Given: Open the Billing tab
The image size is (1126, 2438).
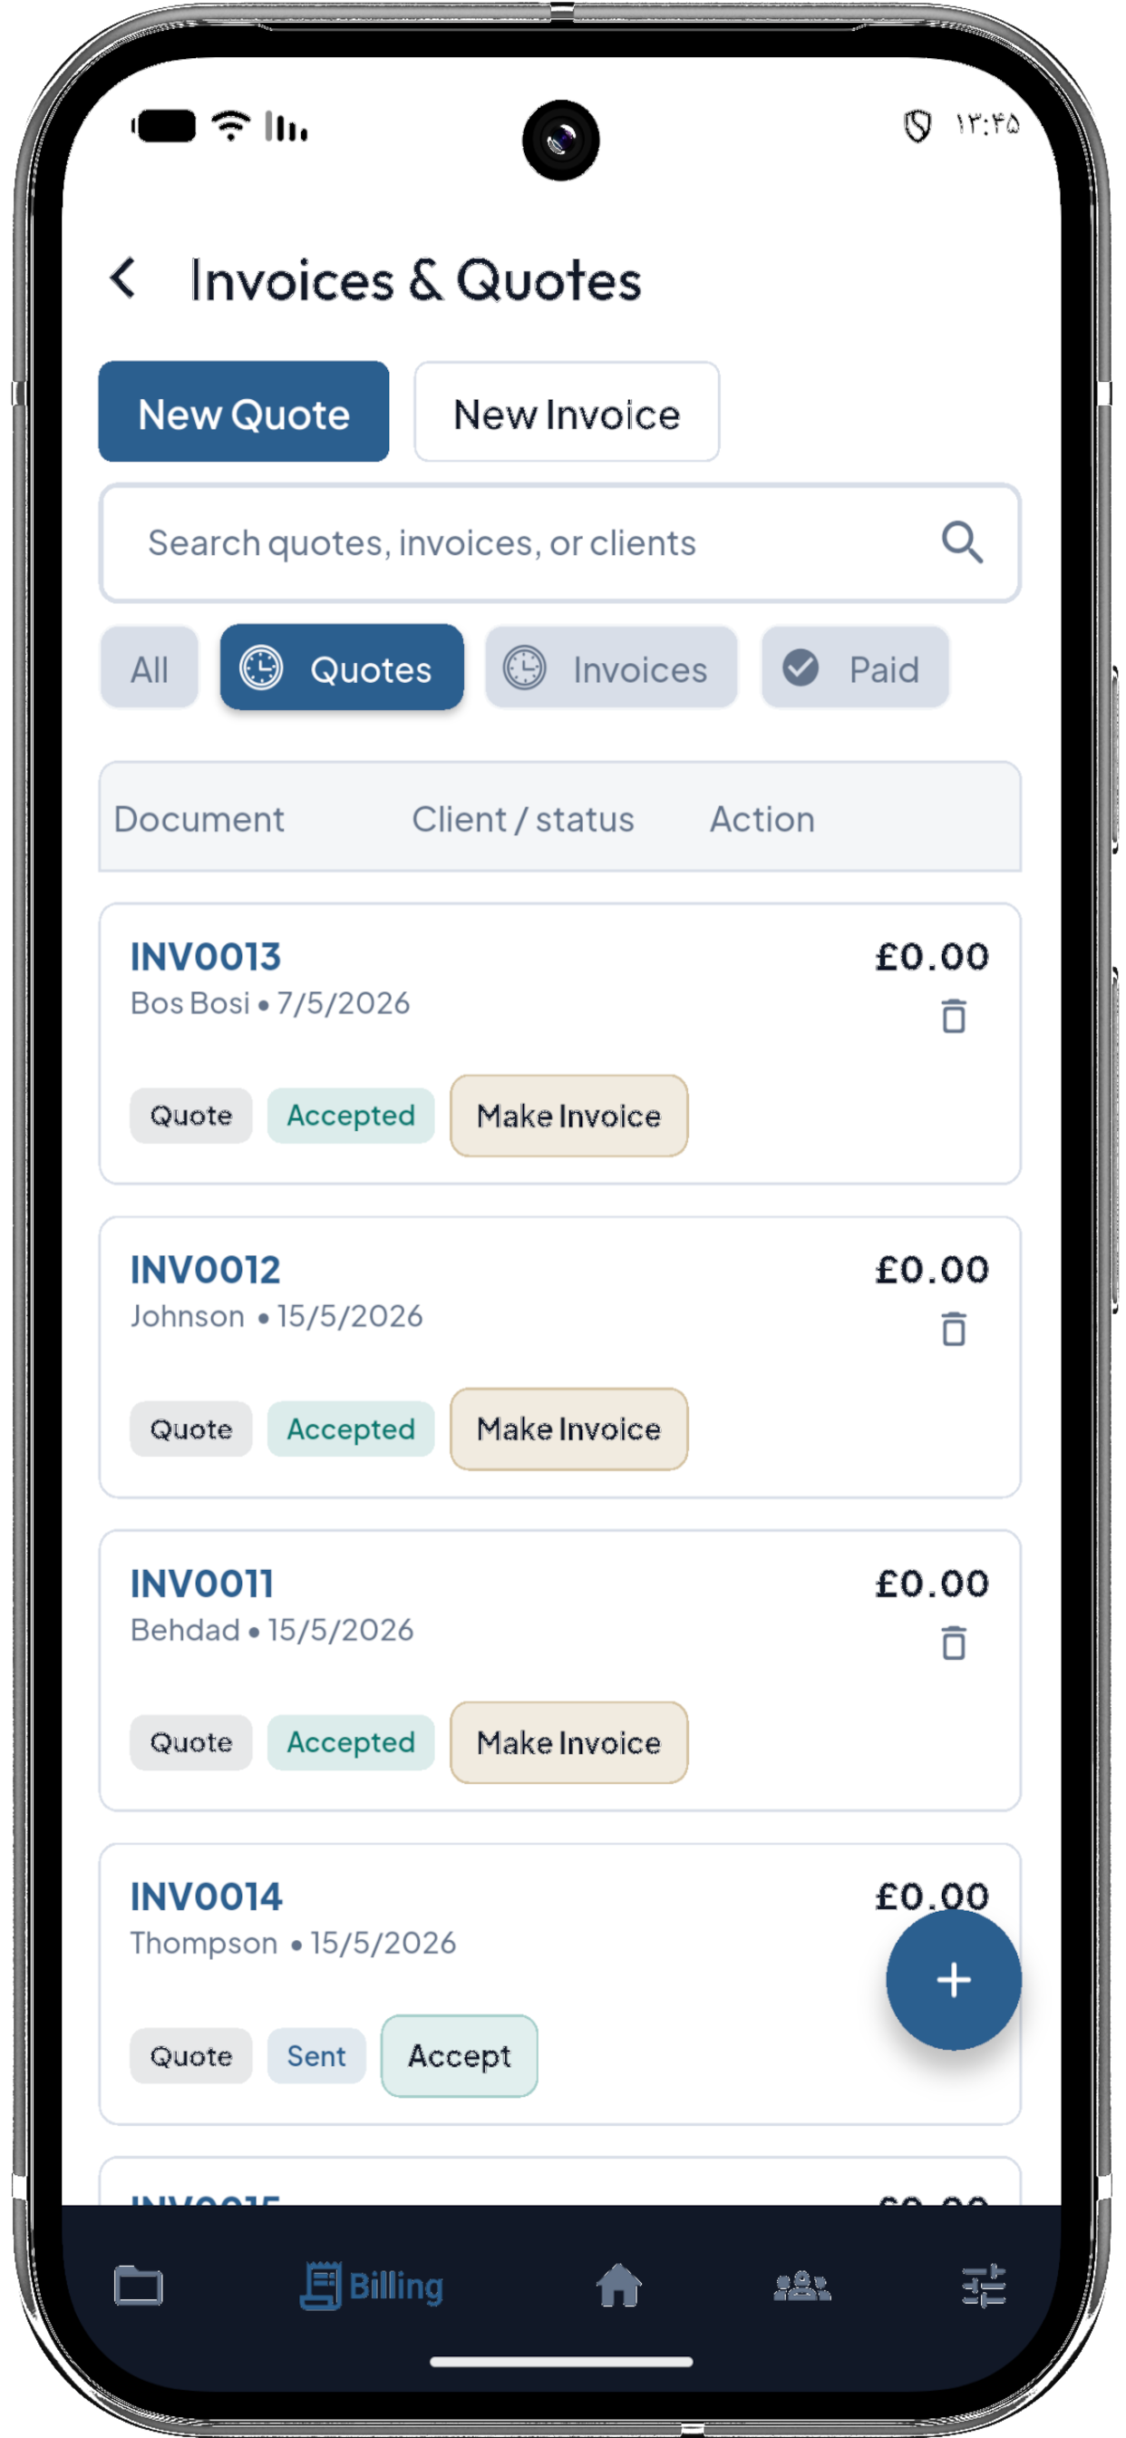Looking at the screenshot, I should click(371, 2287).
